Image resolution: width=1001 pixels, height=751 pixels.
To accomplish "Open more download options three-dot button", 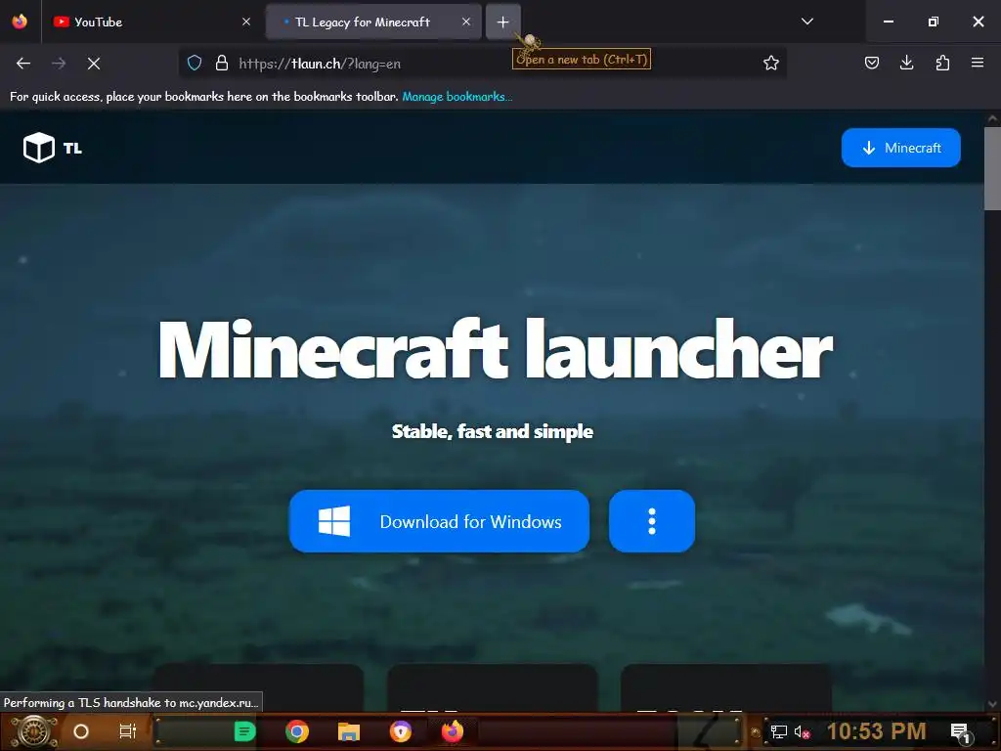I will 652,521.
